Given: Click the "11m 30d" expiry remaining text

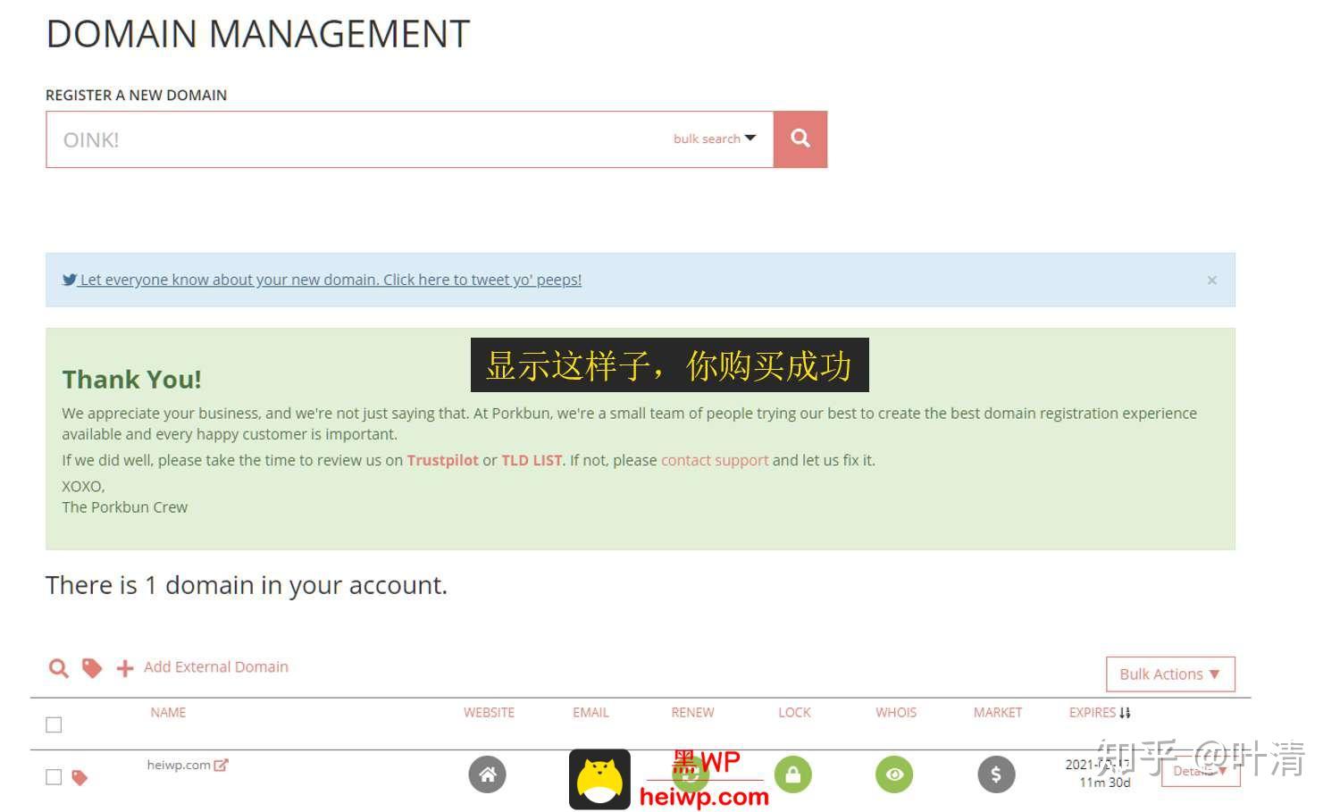Looking at the screenshot, I should (1105, 783).
